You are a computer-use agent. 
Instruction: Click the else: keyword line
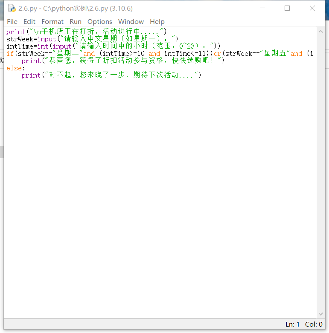(x=15, y=68)
